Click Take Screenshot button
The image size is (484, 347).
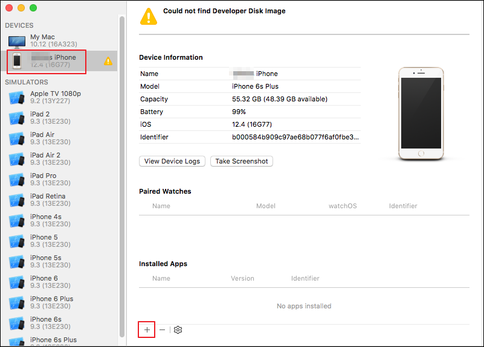point(242,161)
